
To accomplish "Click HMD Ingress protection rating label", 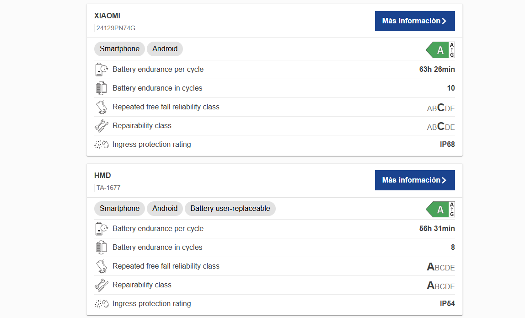I will tap(152, 304).
